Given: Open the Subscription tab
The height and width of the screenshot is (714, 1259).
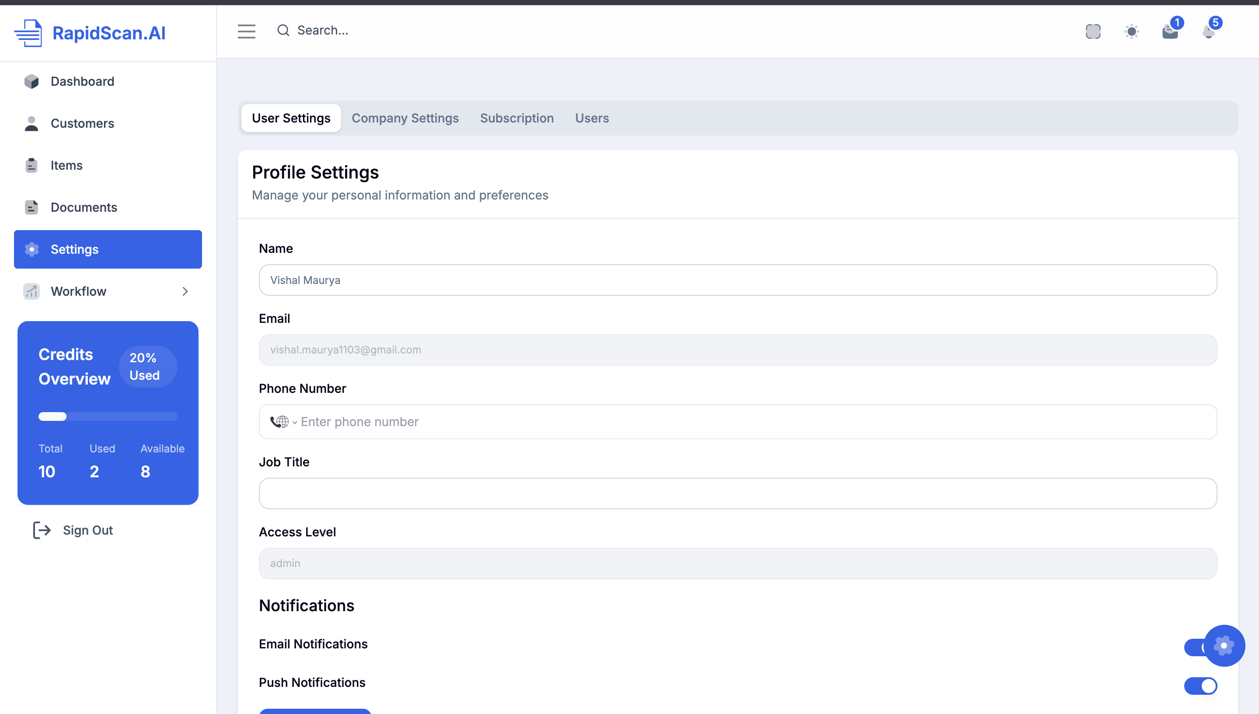Looking at the screenshot, I should click(x=516, y=118).
